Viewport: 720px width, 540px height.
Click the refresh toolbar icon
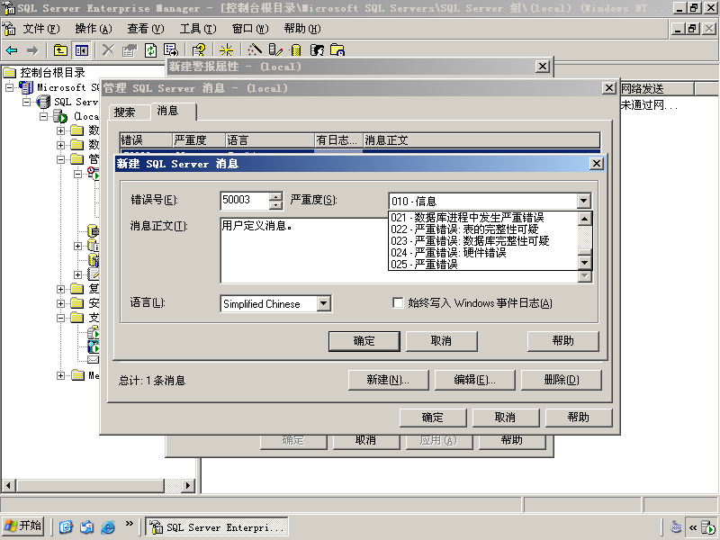point(150,50)
